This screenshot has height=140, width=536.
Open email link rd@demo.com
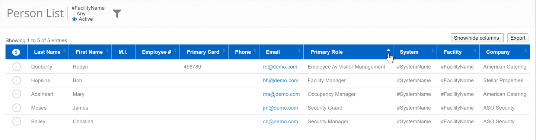click(280, 67)
